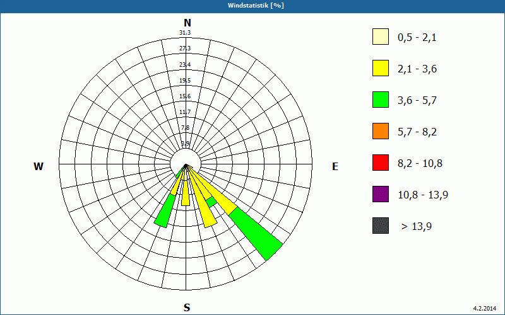Image resolution: width=505 pixels, height=315 pixels.
Task: Click the dark gray > 13,9 legend swatch
Action: [381, 226]
